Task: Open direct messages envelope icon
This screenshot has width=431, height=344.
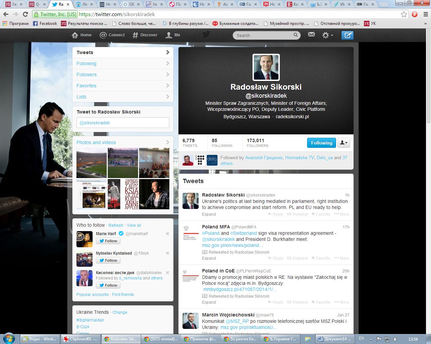Action: (311, 35)
